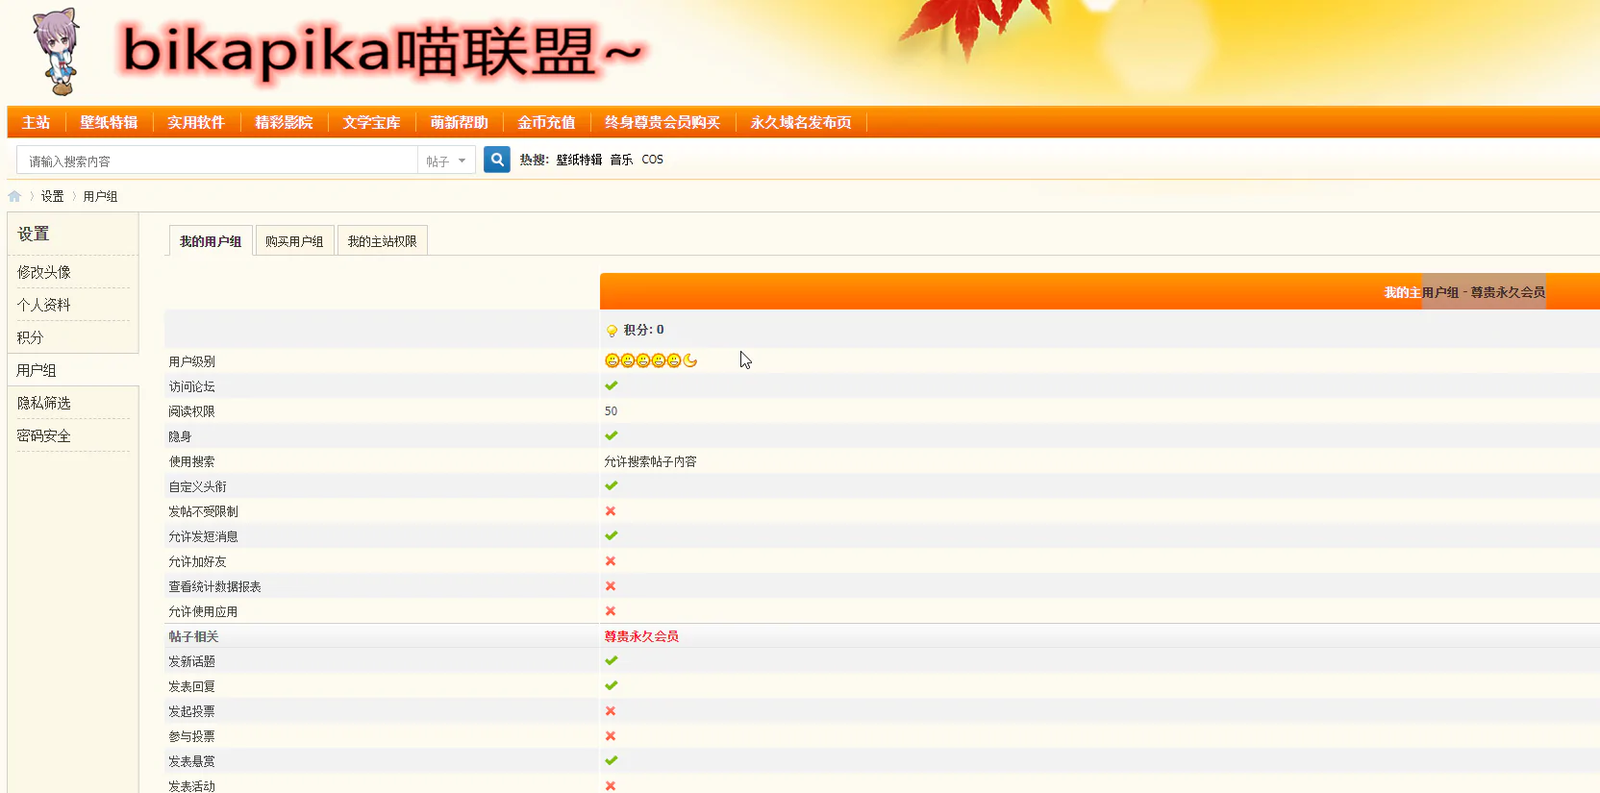Click the user level smiley icons
Image resolution: width=1600 pixels, height=793 pixels.
click(651, 360)
